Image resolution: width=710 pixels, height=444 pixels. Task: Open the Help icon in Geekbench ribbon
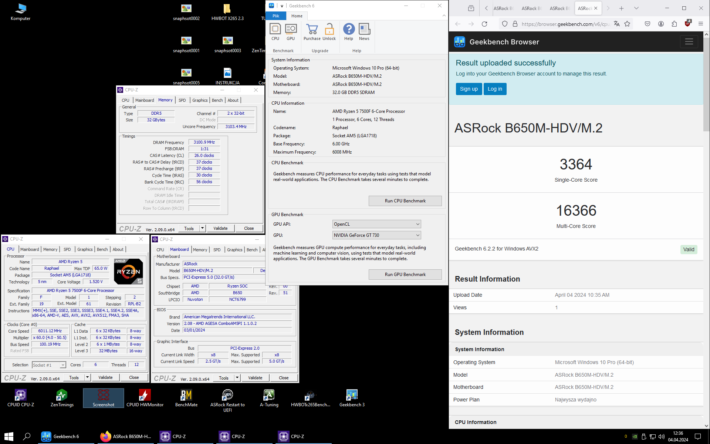coord(349,32)
